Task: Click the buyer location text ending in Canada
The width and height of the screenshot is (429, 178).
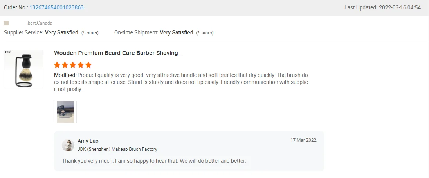Action: coord(39,23)
